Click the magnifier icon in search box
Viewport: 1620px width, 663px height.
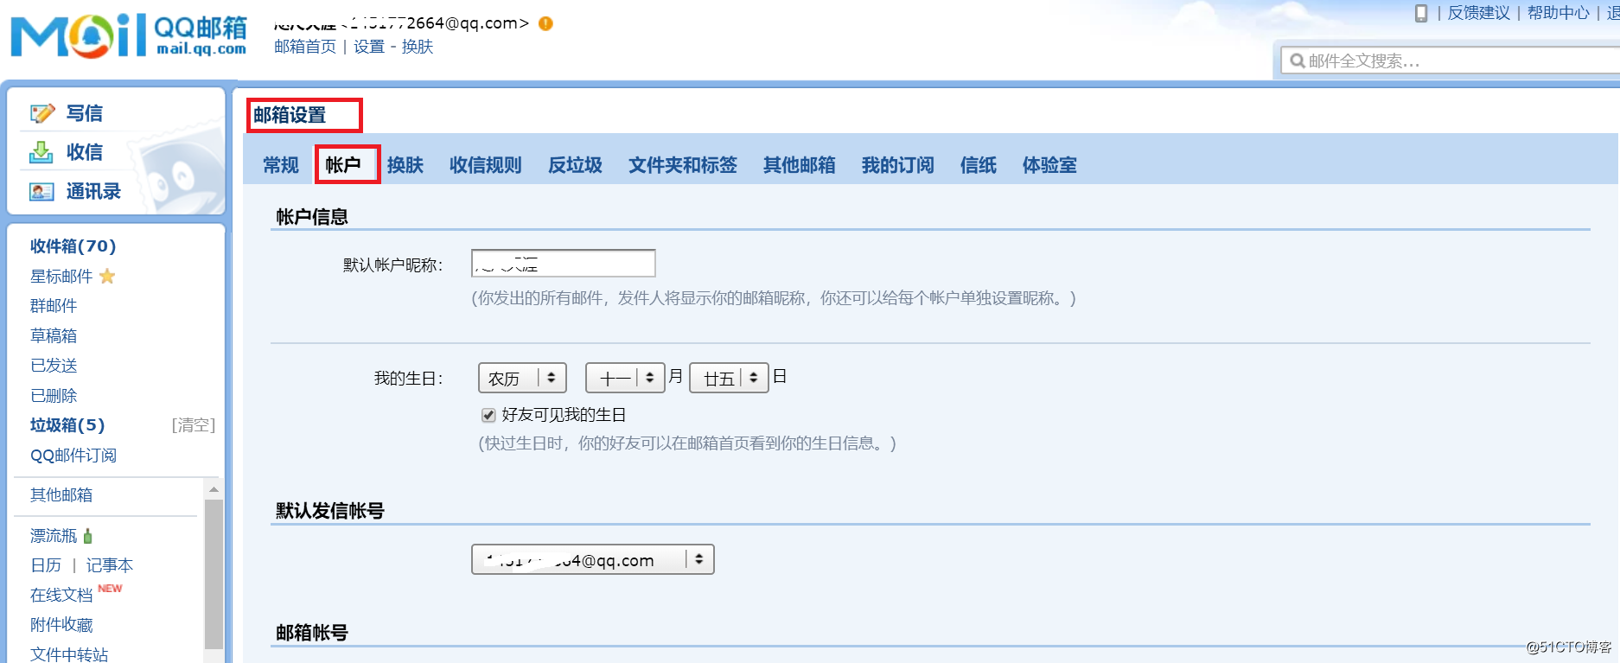[1297, 61]
